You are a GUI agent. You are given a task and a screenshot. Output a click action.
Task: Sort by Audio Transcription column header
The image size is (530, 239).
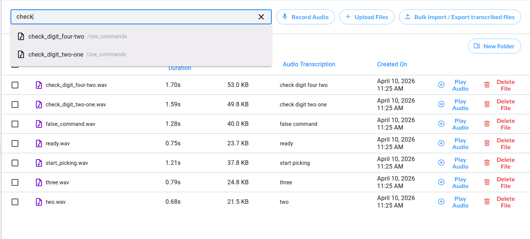(309, 64)
